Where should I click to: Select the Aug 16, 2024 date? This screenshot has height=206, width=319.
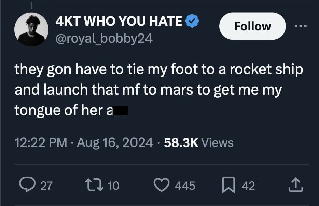click(x=115, y=142)
